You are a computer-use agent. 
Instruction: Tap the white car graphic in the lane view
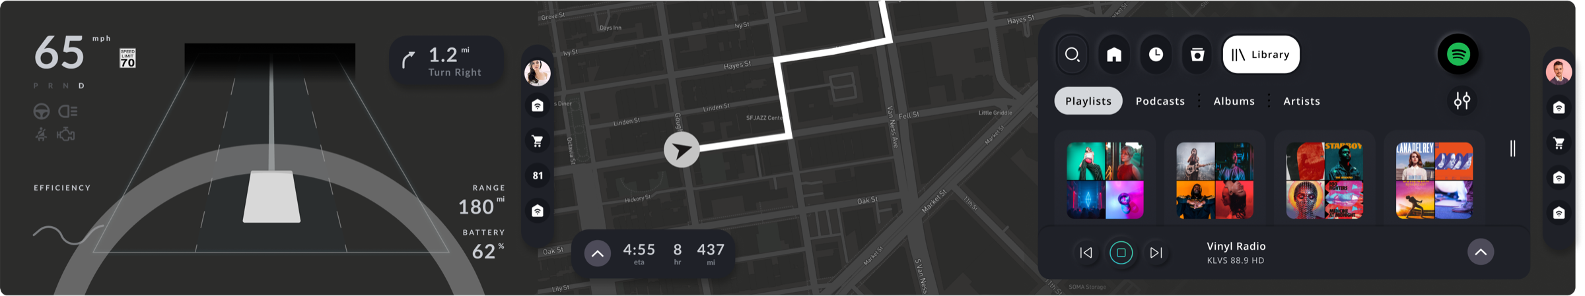(x=271, y=196)
